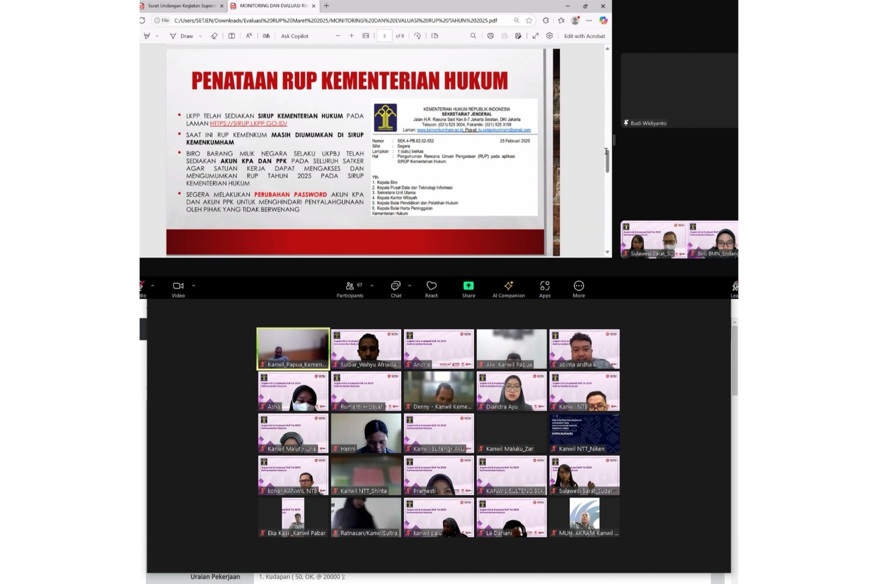Favorite this page with the star icon
This screenshot has height=584, width=878.
pyautogui.click(x=529, y=20)
